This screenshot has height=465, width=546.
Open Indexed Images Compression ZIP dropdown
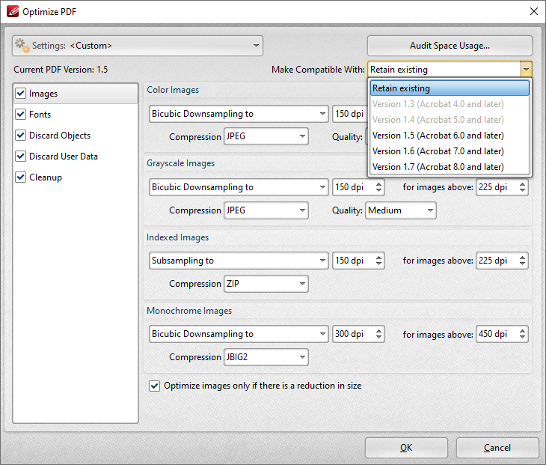click(x=266, y=284)
